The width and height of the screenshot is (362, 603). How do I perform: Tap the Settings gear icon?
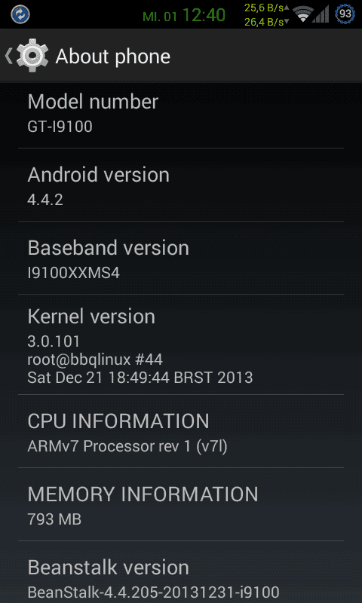pos(32,56)
